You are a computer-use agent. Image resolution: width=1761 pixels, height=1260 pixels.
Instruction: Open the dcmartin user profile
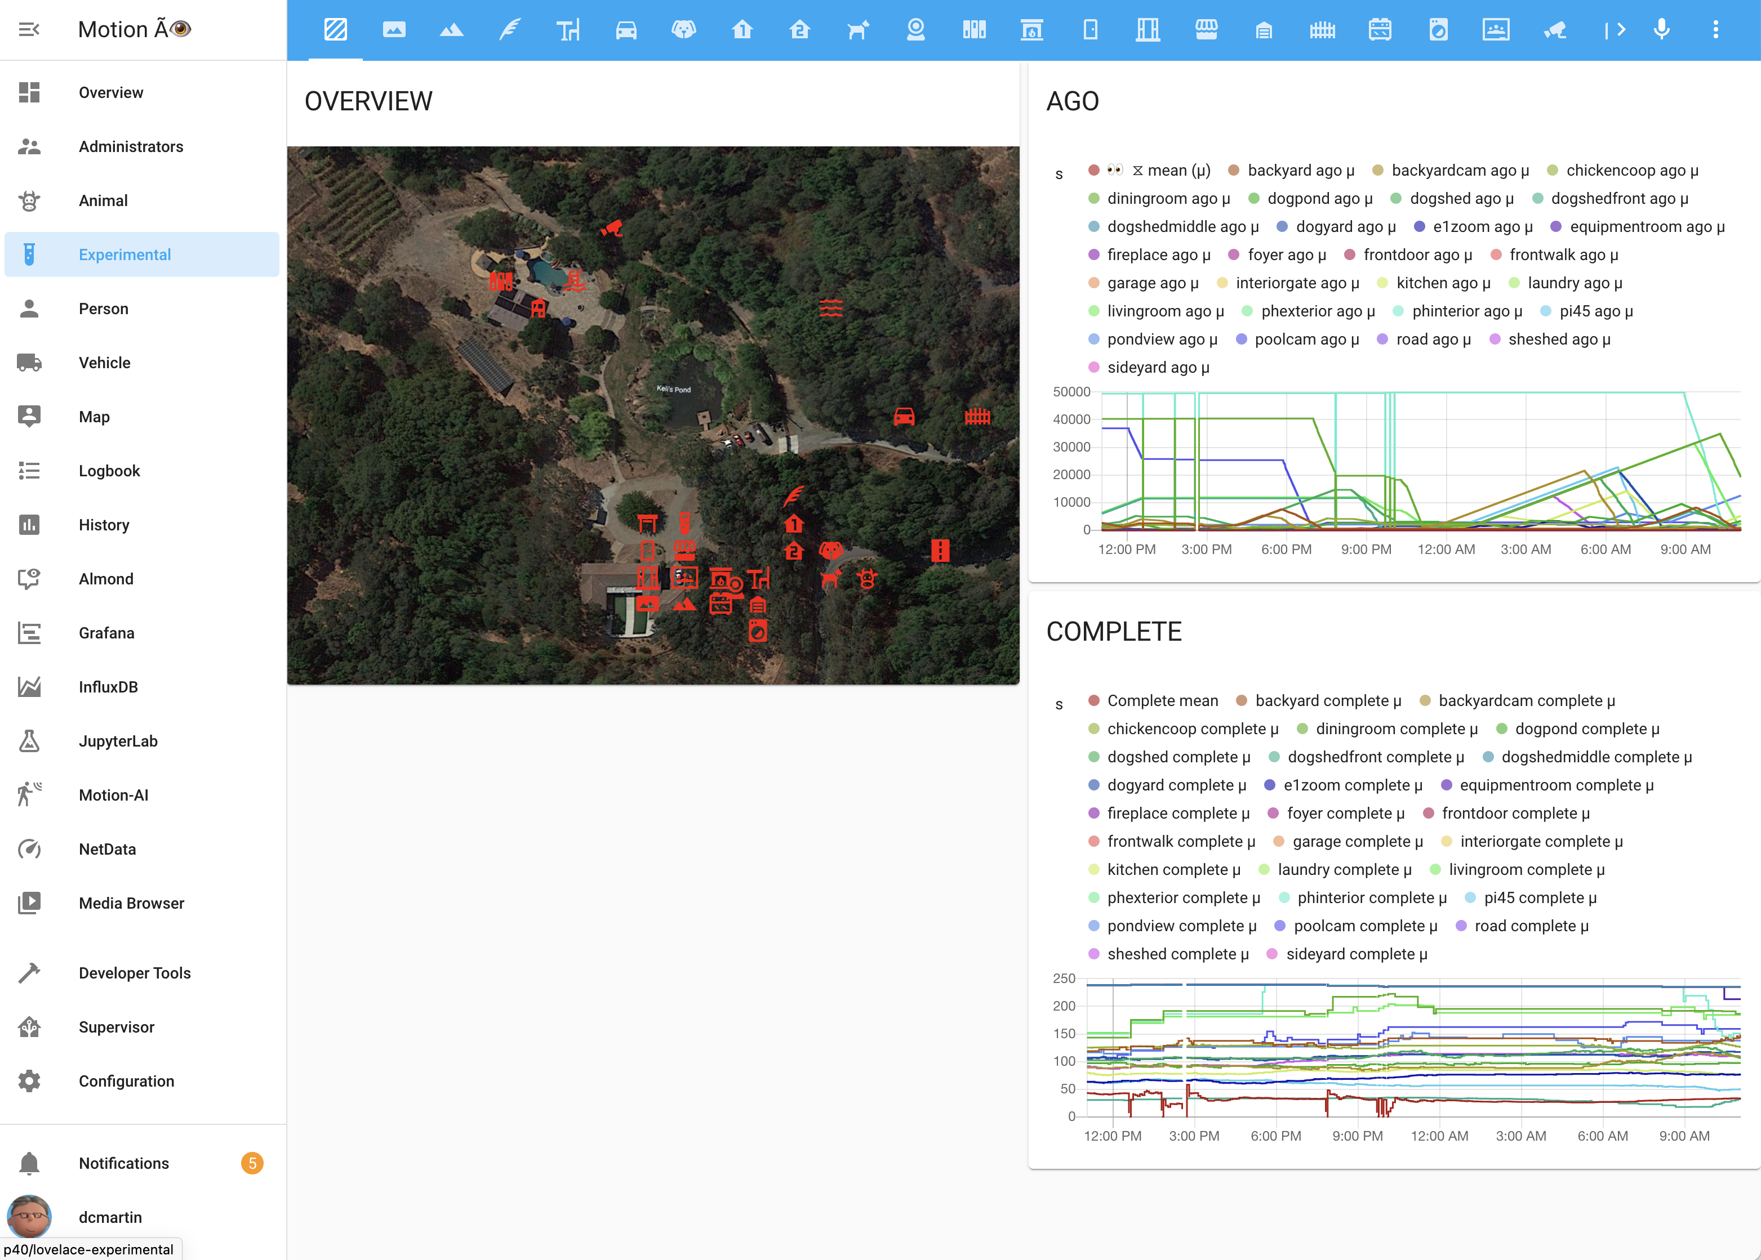point(109,1217)
